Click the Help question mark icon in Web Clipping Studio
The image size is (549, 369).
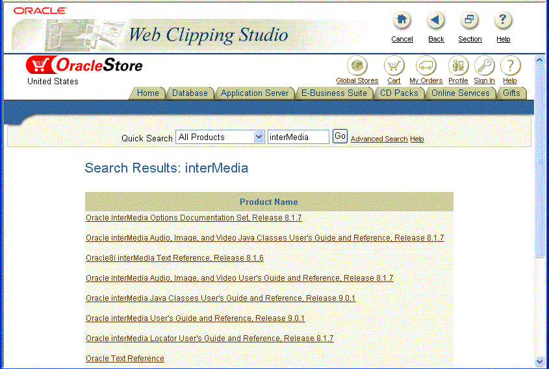click(503, 20)
